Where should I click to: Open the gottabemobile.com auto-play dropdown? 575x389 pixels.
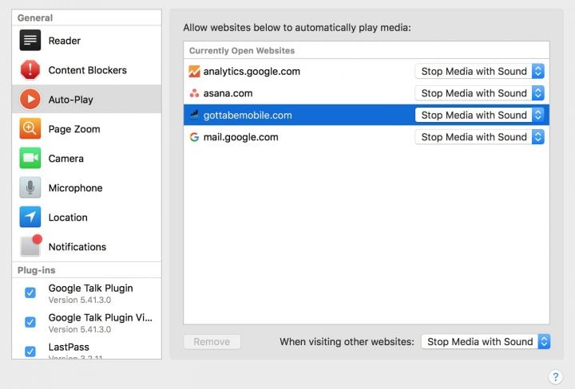[x=480, y=115]
